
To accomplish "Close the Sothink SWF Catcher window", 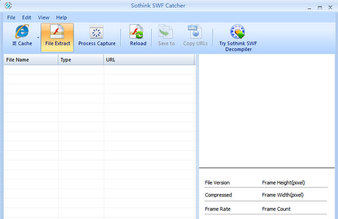I will click(330, 7).
